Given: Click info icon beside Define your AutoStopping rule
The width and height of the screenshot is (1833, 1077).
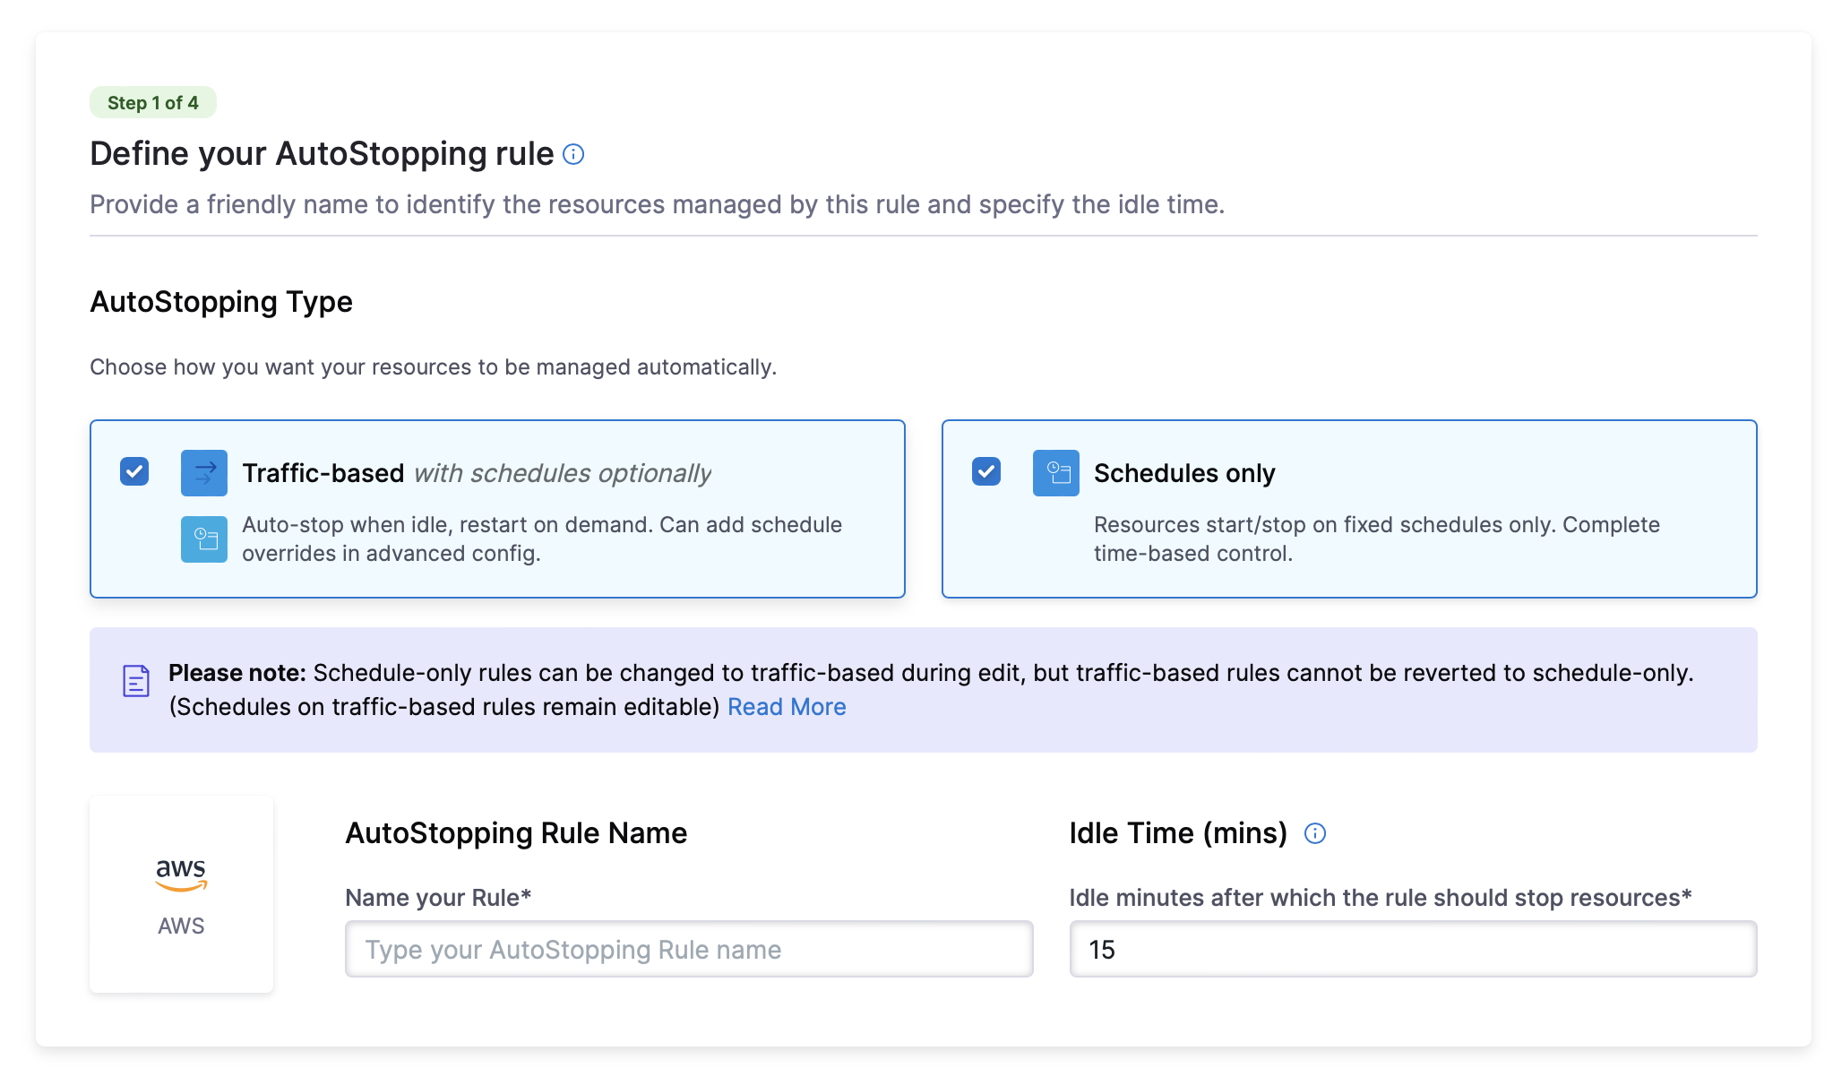Looking at the screenshot, I should pos(573,154).
